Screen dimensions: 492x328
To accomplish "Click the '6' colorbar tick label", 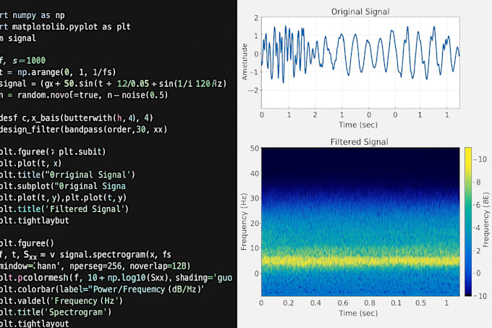I will click(478, 205).
